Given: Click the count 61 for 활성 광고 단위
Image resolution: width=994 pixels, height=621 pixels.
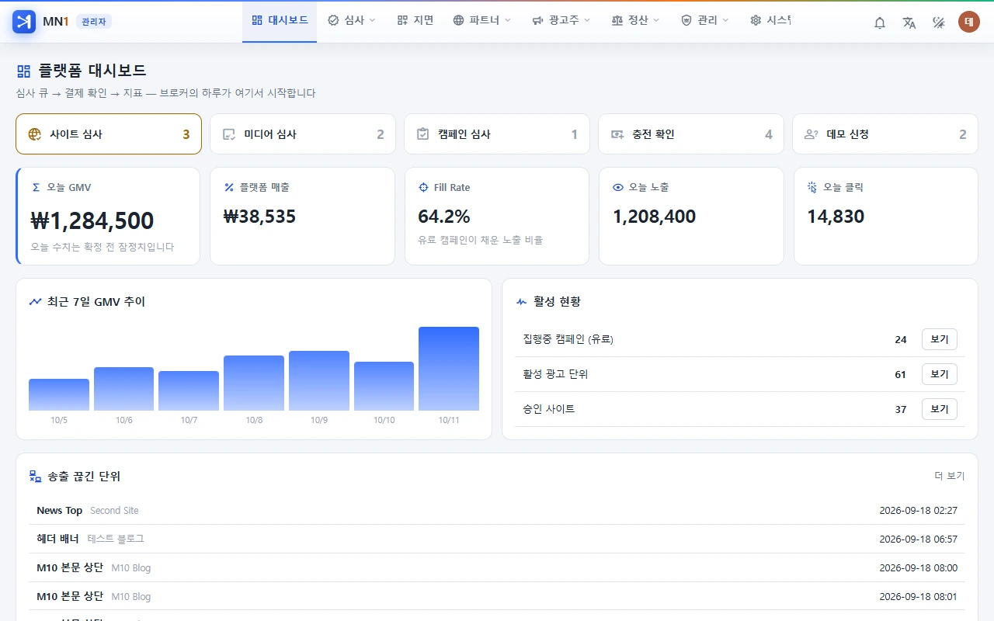Looking at the screenshot, I should click(x=901, y=374).
